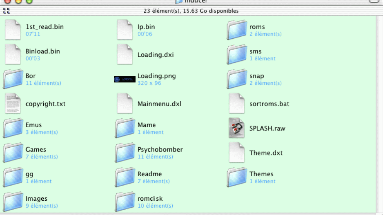
Task: Click the "sms" folder name
Action: point(256,51)
